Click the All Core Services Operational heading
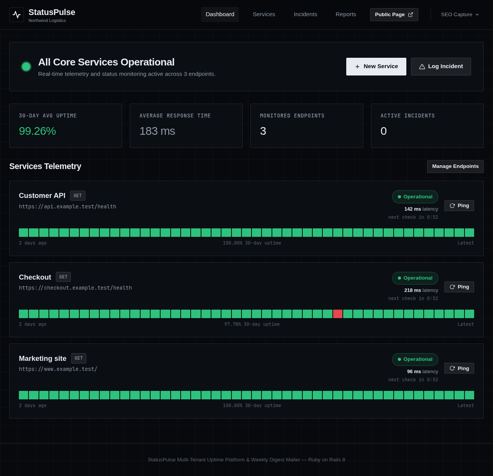This screenshot has height=476, width=493. [x=106, y=62]
